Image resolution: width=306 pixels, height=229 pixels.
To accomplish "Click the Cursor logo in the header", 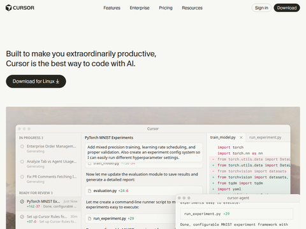I will tap(20, 8).
